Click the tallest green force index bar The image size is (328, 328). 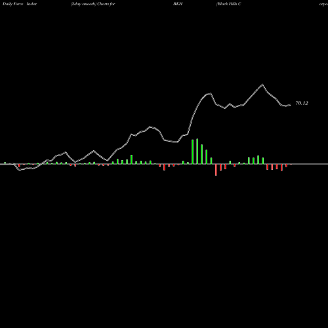pos(197,151)
